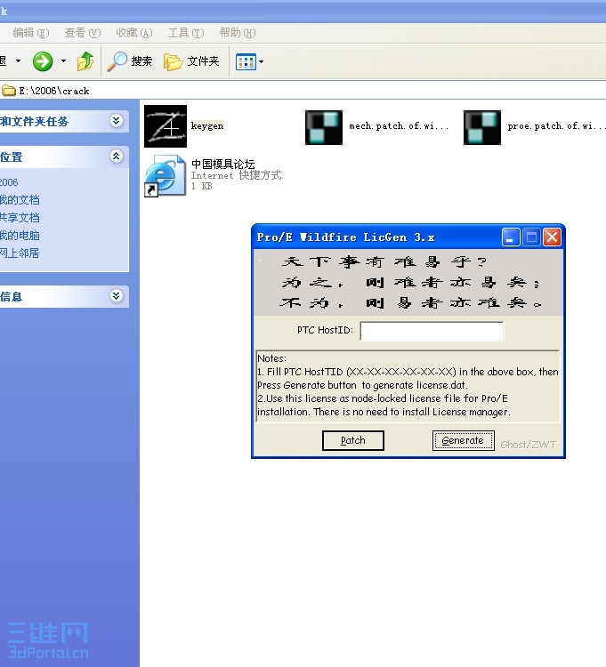606x667 pixels.
Task: Click the PTC HostID input field
Action: [432, 331]
